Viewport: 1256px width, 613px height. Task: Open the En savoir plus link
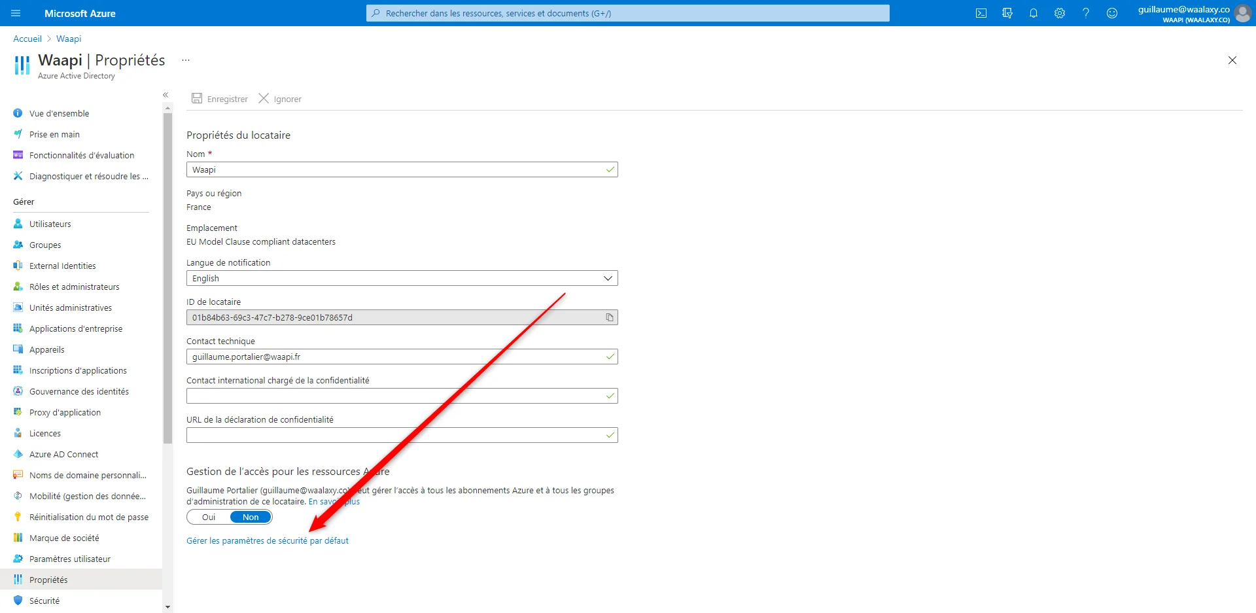(x=334, y=502)
